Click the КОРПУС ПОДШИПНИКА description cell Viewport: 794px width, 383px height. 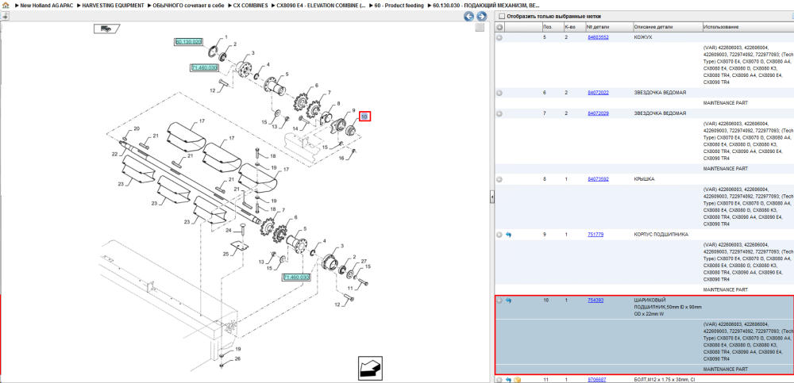point(661,235)
